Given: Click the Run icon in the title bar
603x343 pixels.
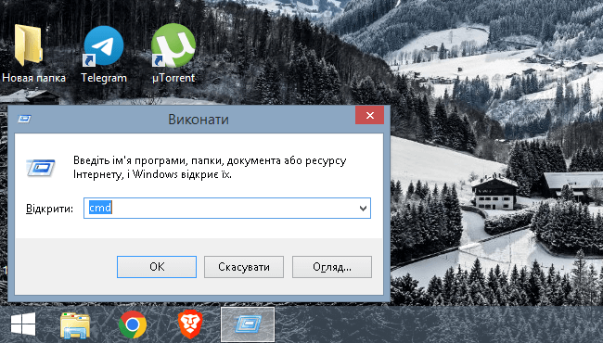Looking at the screenshot, I should pyautogui.click(x=25, y=119).
